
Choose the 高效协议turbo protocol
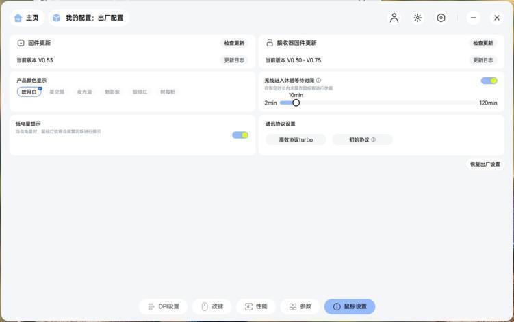click(x=296, y=140)
